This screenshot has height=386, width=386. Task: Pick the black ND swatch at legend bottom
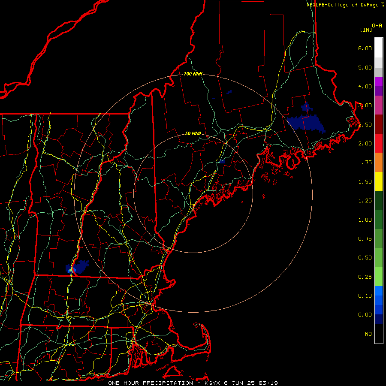[x=379, y=334]
